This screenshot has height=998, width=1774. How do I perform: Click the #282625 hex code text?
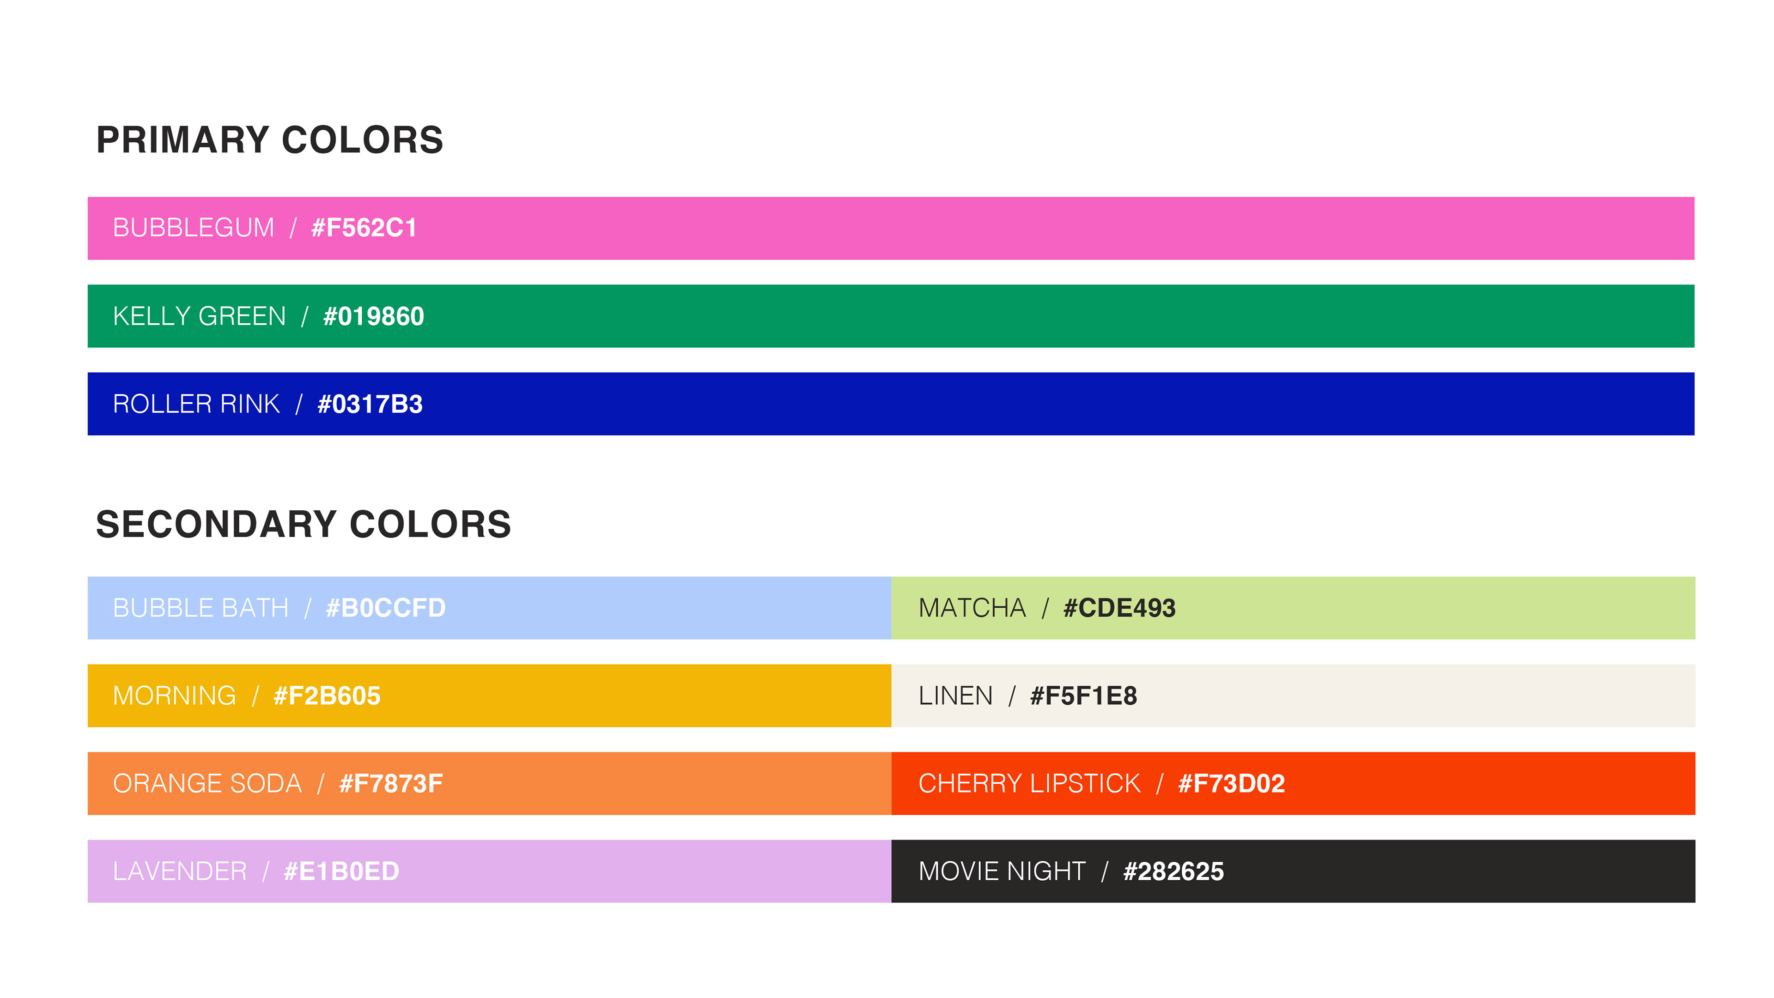pyautogui.click(x=1173, y=871)
